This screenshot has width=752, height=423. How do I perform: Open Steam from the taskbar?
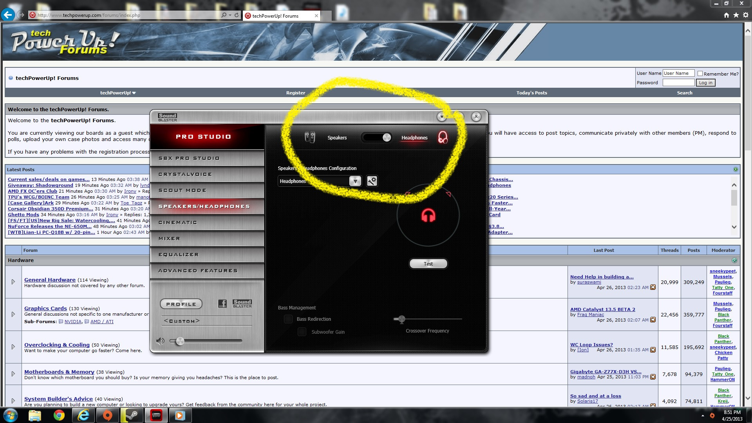[132, 415]
